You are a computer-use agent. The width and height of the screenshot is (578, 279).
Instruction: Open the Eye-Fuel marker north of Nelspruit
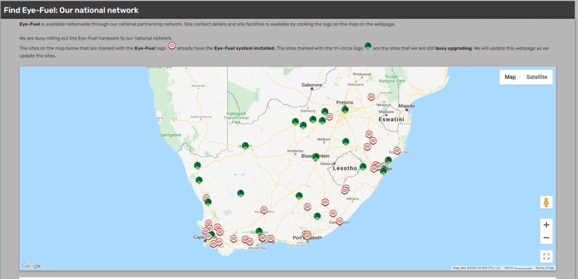pos(371,97)
